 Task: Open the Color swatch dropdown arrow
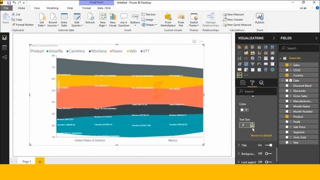246,110
